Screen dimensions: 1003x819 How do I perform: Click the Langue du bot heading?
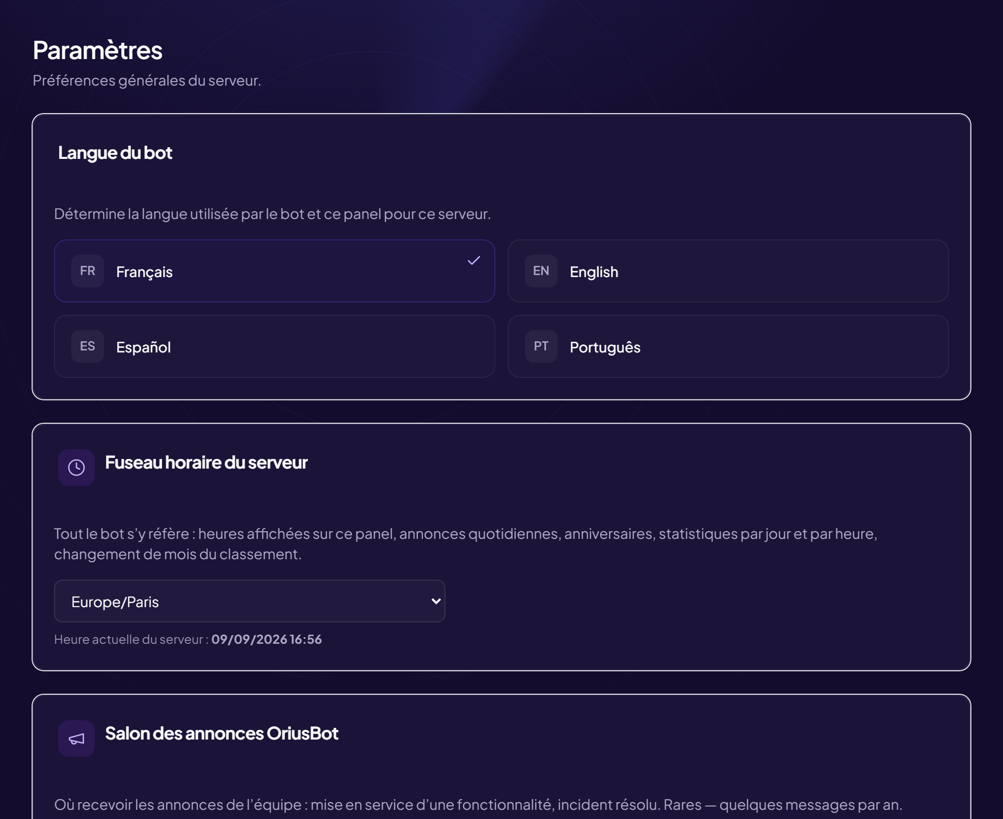click(115, 153)
